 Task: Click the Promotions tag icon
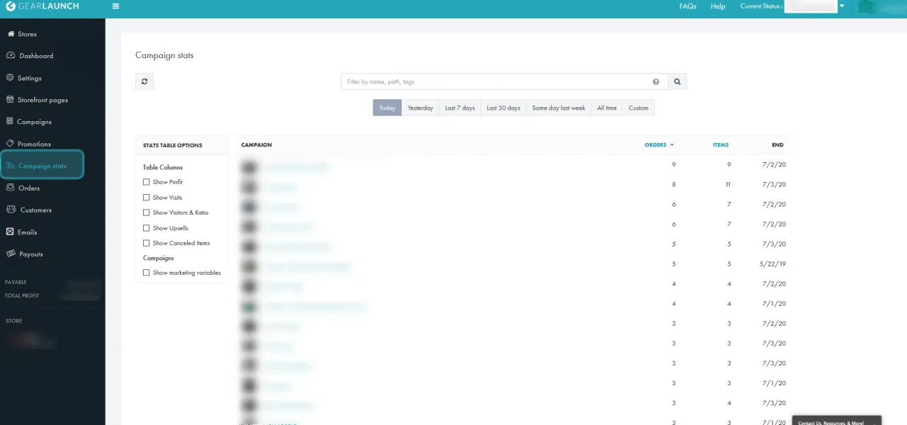[x=11, y=144]
